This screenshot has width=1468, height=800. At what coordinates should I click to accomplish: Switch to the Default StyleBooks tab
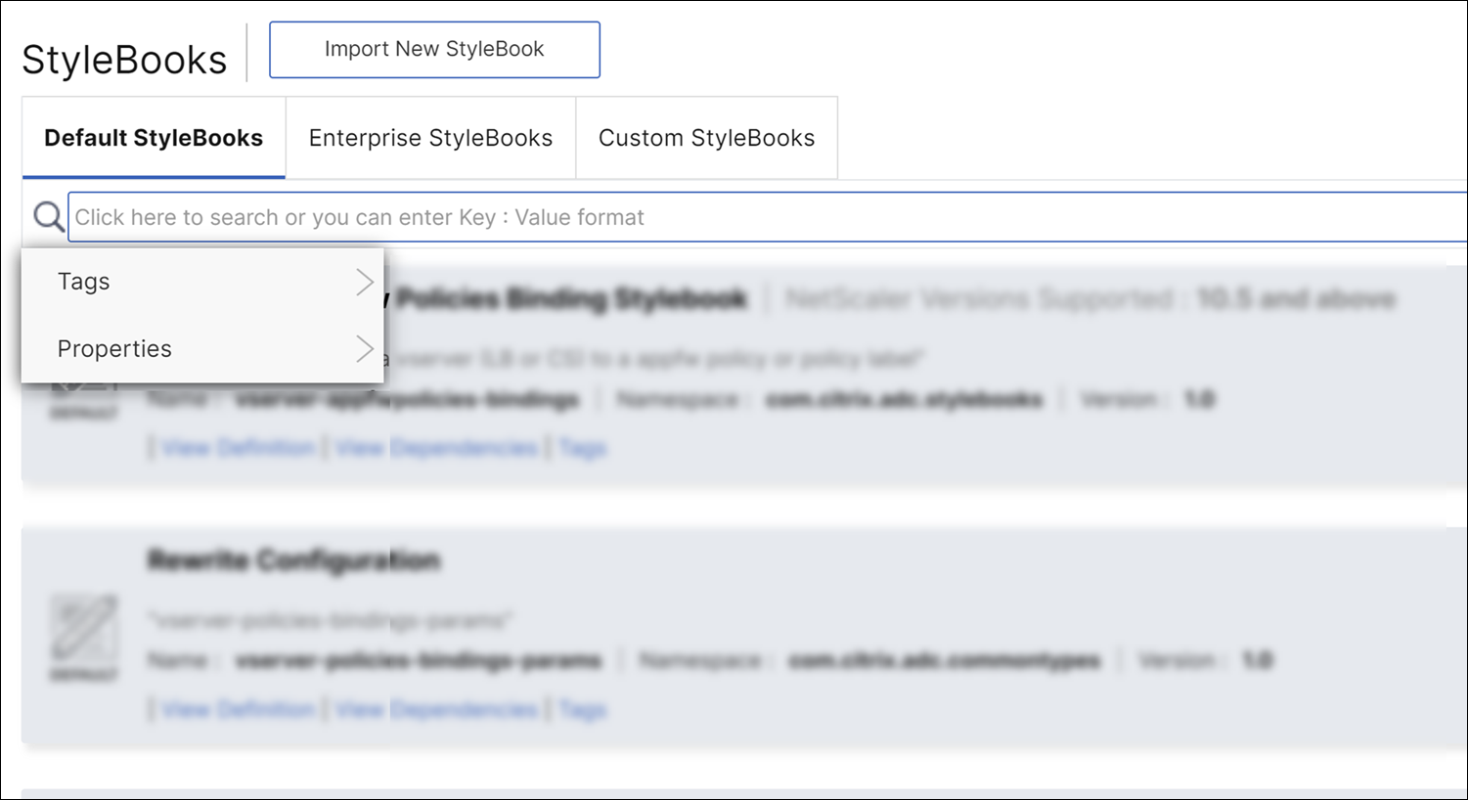(x=154, y=138)
